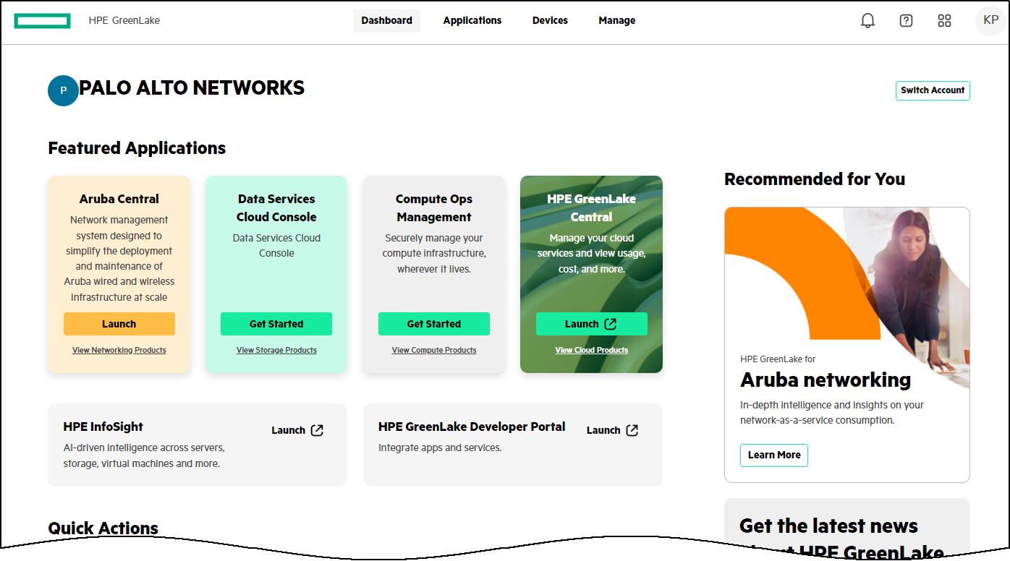Click external link icon beside HPE InfoSight Launch

pyautogui.click(x=317, y=430)
